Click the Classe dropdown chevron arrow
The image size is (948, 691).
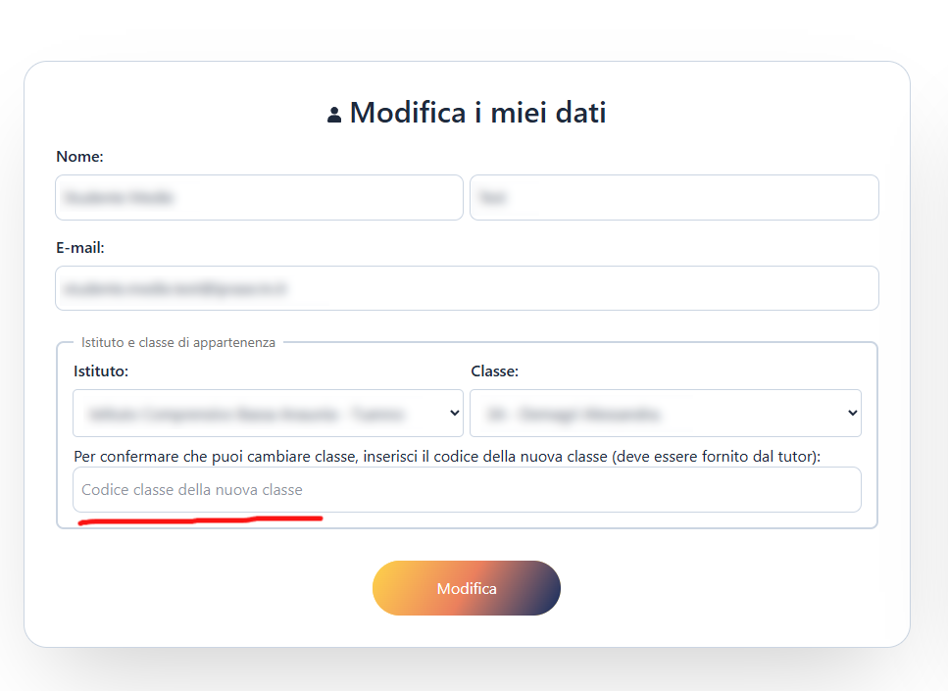(x=853, y=413)
